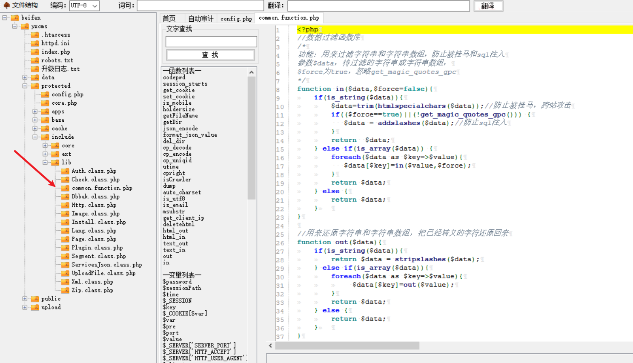Click the common.function.php file icon in tree

pos(65,188)
